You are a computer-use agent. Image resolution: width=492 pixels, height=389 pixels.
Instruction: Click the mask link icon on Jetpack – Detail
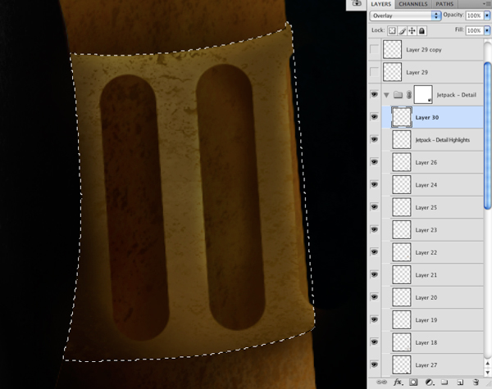click(x=409, y=95)
